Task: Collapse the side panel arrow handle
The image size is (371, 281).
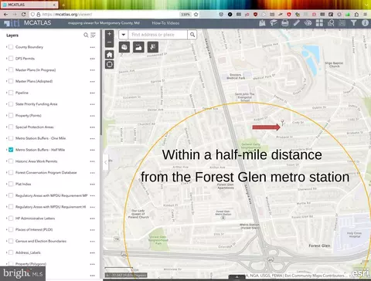Action: pyautogui.click(x=105, y=162)
